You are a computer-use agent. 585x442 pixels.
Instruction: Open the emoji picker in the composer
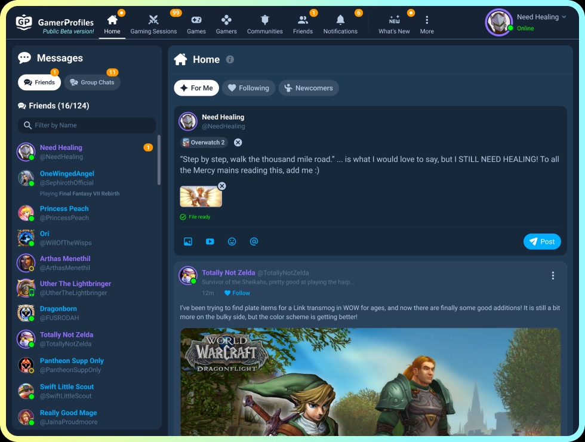pyautogui.click(x=232, y=241)
